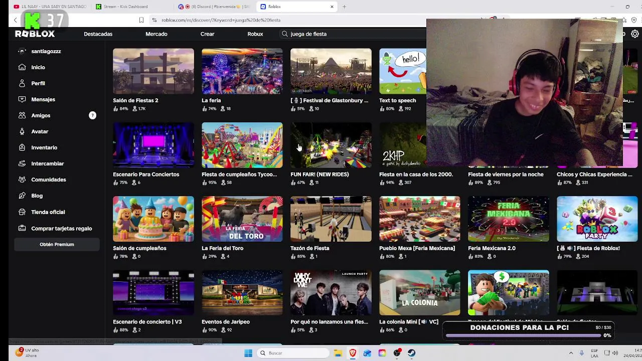This screenshot has width=642, height=361.
Task: Open santiagozzz user profile link
Action: 46,51
